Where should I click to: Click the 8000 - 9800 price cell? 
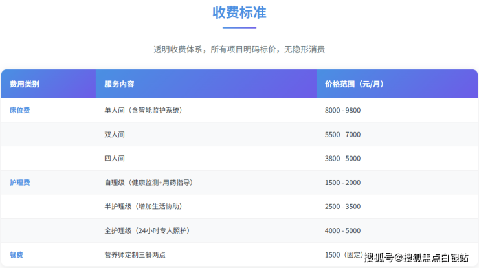[x=342, y=110]
